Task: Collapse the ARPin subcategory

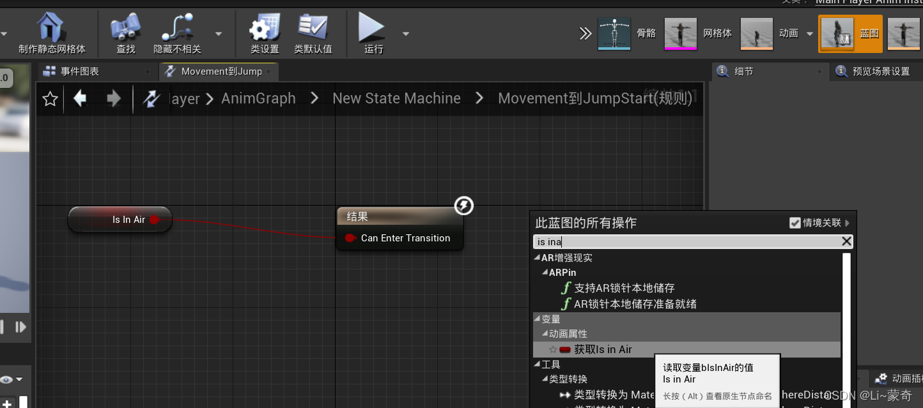Action: pos(545,273)
